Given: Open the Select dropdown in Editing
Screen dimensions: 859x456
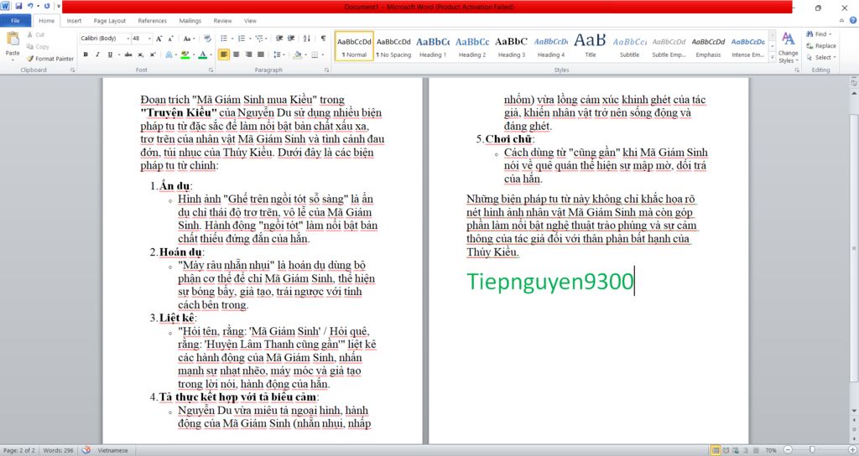Looking at the screenshot, I should [835, 58].
